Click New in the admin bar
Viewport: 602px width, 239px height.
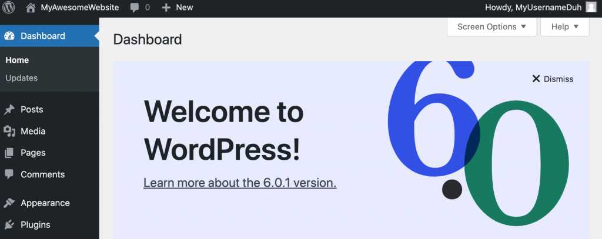185,8
